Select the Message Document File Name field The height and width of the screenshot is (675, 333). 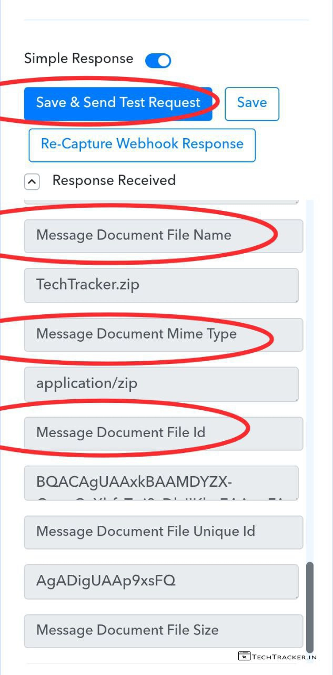coord(163,235)
